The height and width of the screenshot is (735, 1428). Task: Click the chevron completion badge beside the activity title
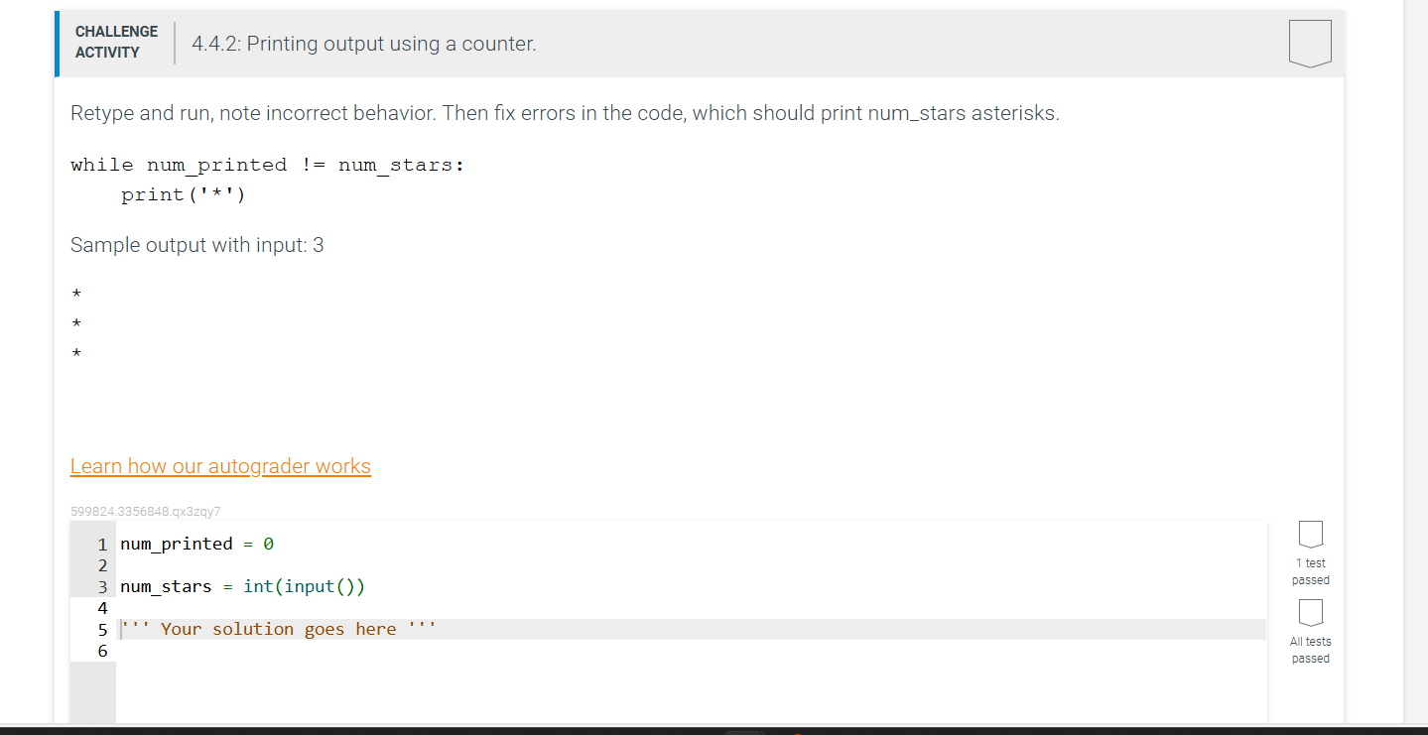[1309, 42]
